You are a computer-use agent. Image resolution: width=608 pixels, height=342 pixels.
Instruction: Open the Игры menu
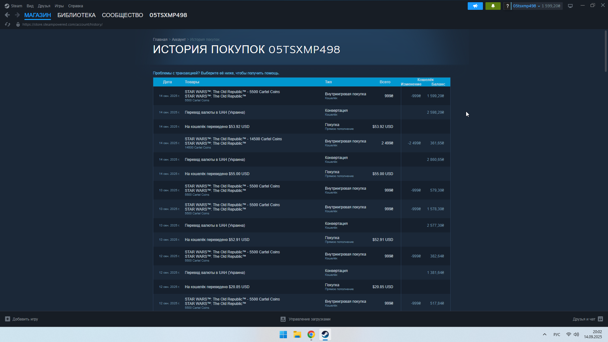coord(59,6)
